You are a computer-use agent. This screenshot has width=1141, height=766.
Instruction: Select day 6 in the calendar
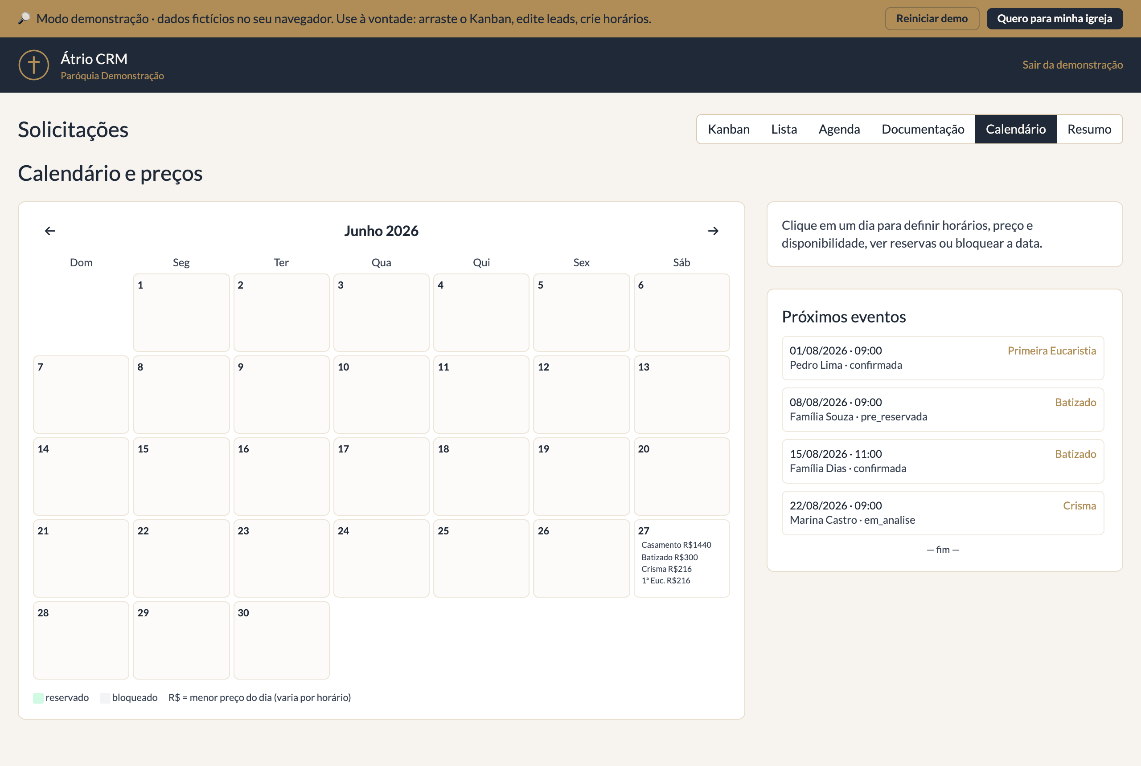pyautogui.click(x=681, y=313)
